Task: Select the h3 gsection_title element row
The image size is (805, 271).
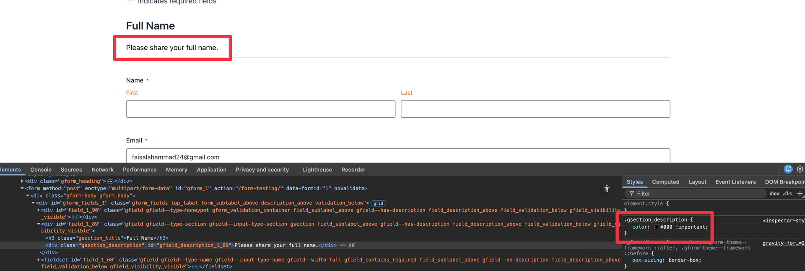Action: pyautogui.click(x=106, y=238)
